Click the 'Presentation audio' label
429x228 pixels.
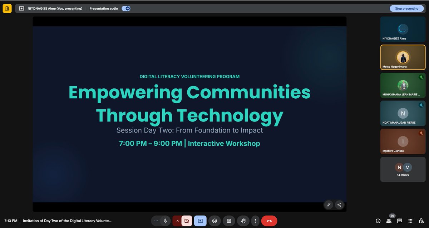click(104, 9)
